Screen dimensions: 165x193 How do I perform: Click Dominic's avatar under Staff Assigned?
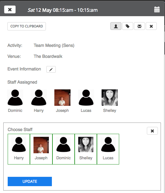(x=15, y=98)
